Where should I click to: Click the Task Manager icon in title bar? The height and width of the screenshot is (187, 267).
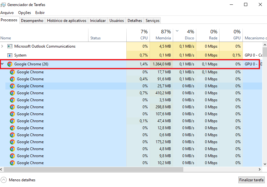(3, 5)
